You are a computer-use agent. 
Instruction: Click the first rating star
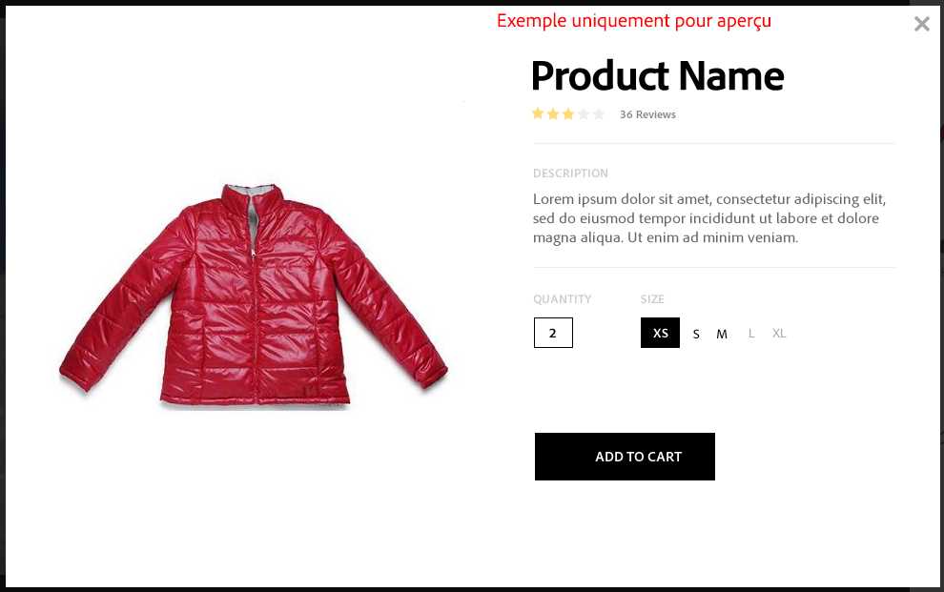(x=538, y=113)
